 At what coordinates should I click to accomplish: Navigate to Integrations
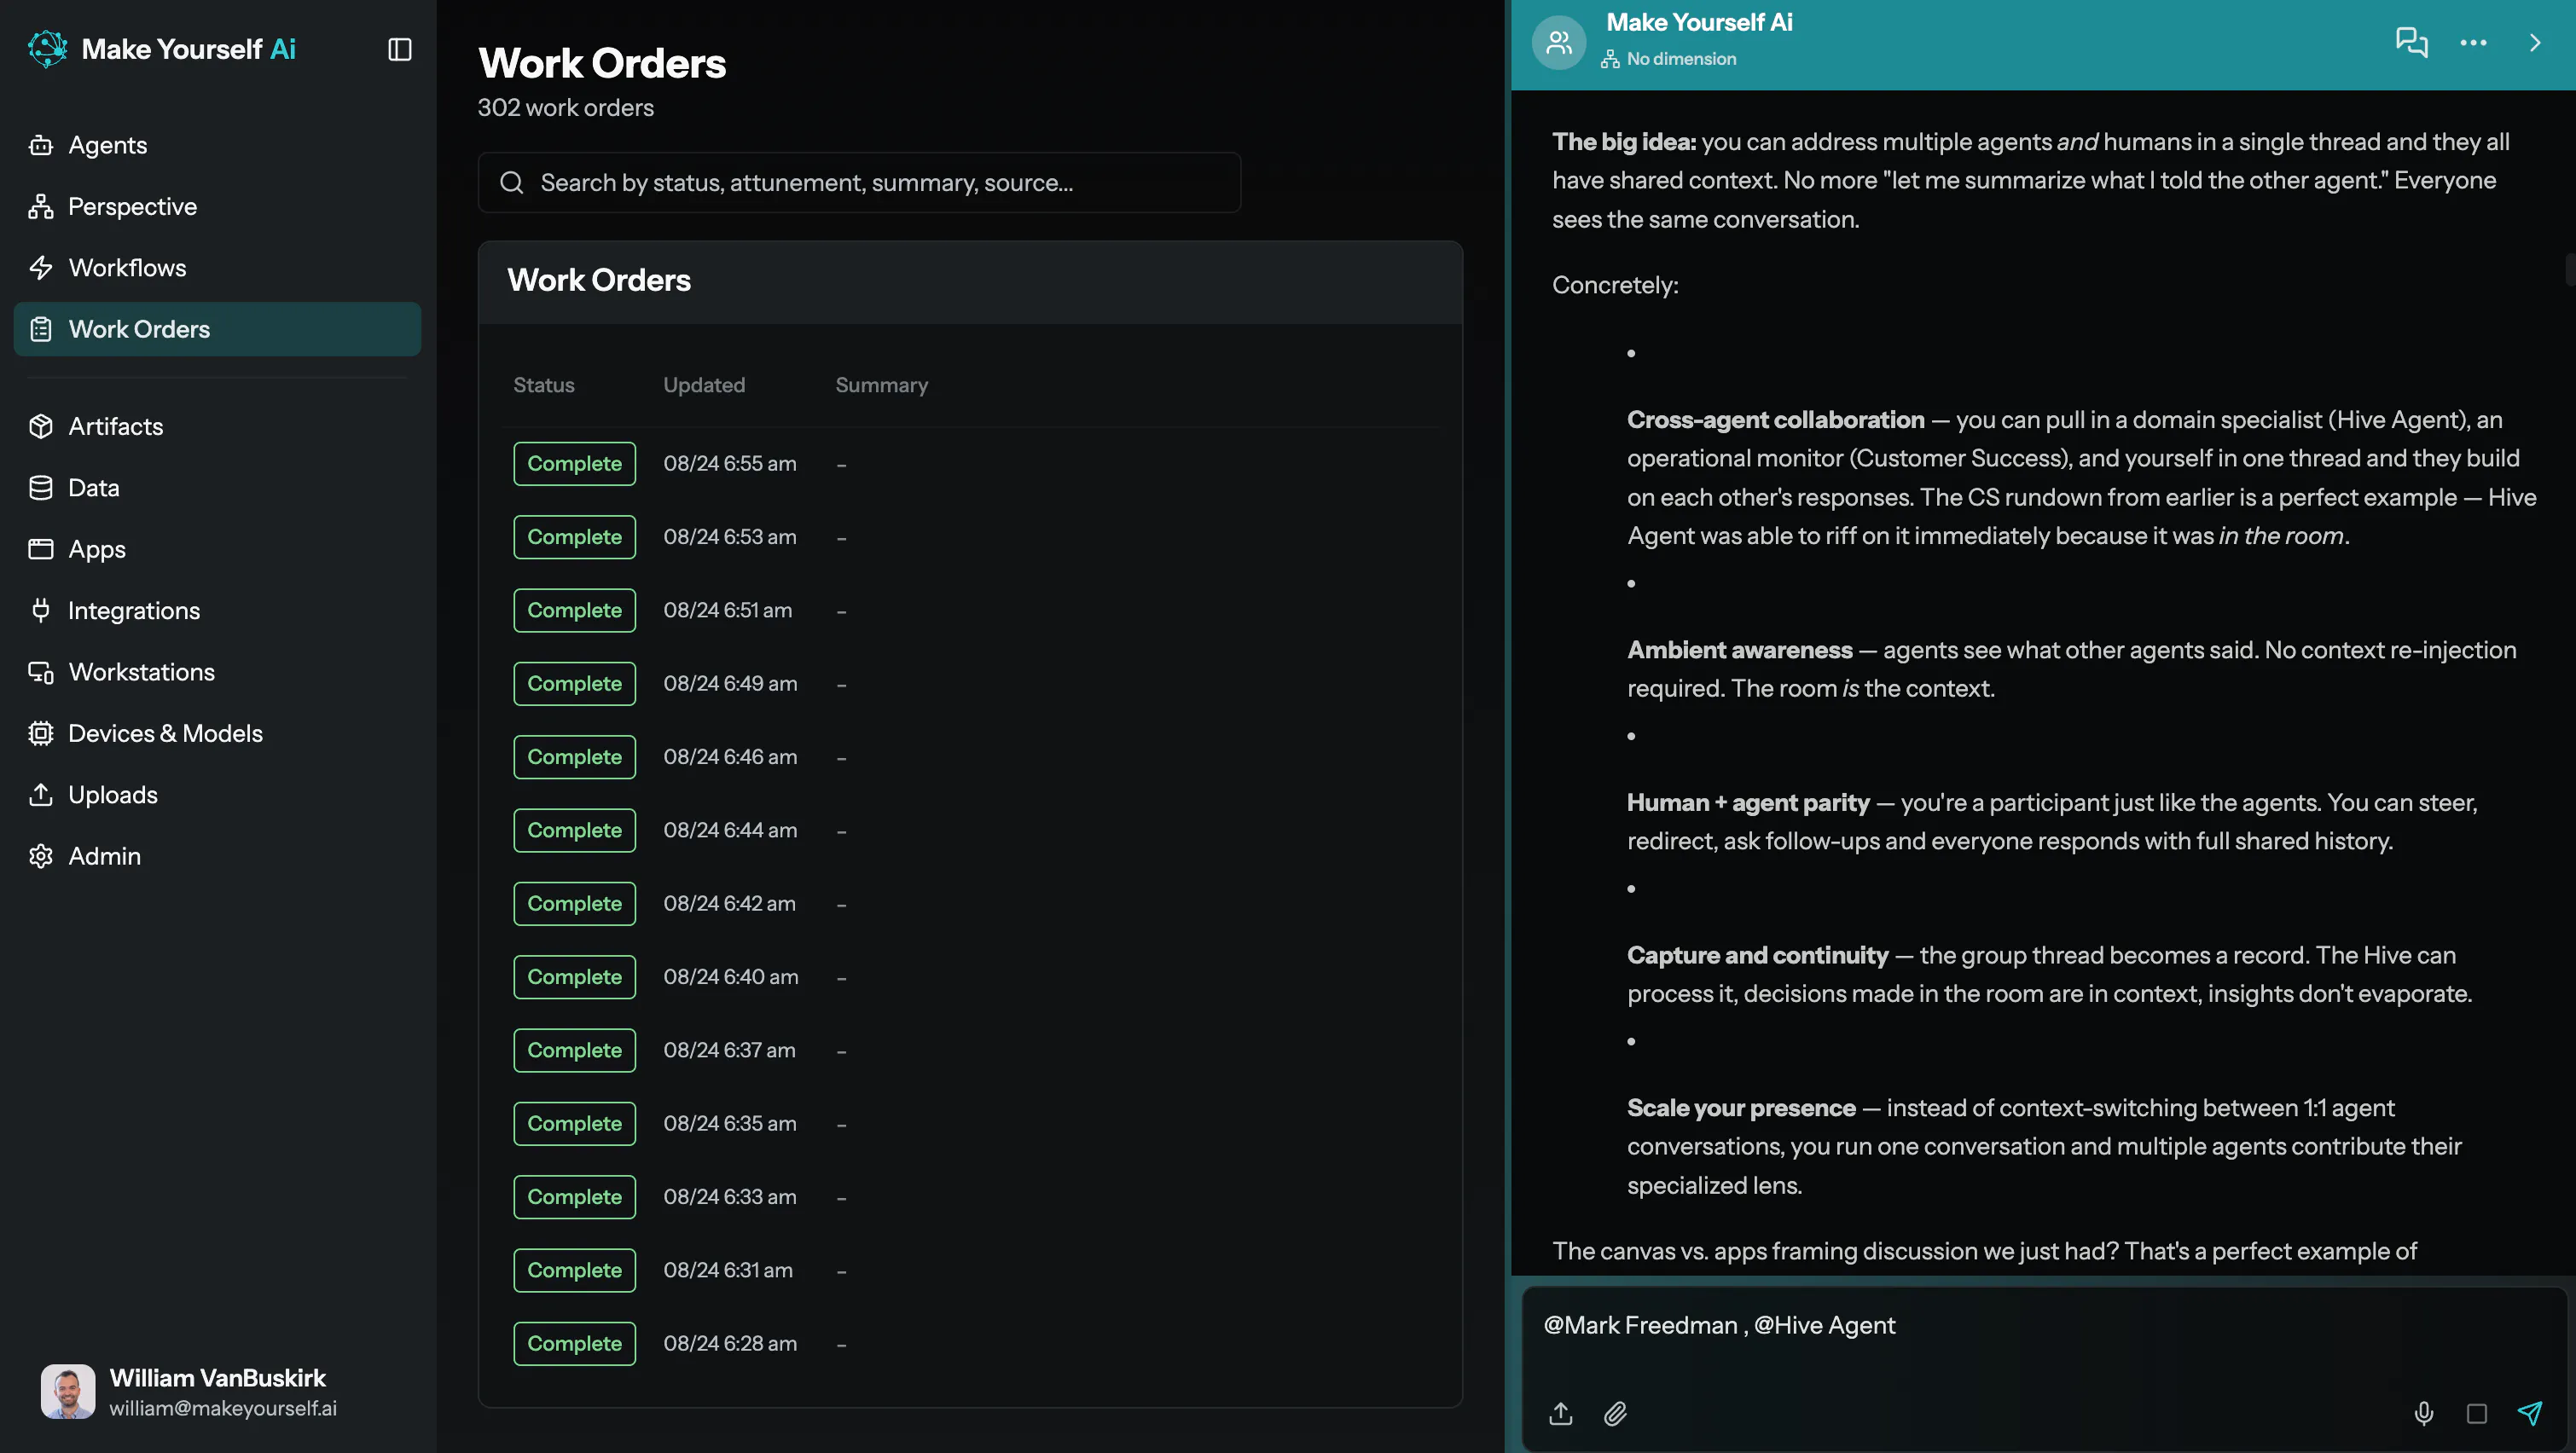(x=217, y=610)
